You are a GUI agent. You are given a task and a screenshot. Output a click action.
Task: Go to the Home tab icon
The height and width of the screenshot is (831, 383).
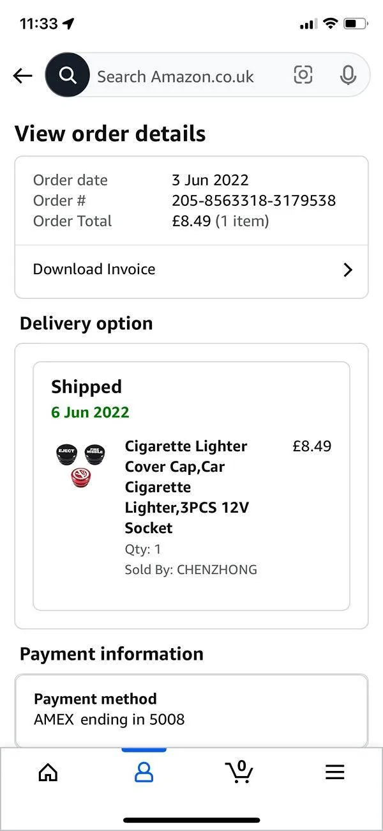coord(48,772)
